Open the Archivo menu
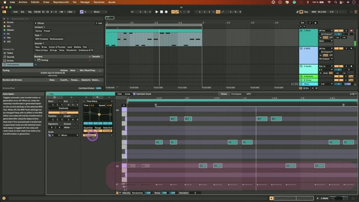The width and height of the screenshot is (359, 202). point(23,2)
